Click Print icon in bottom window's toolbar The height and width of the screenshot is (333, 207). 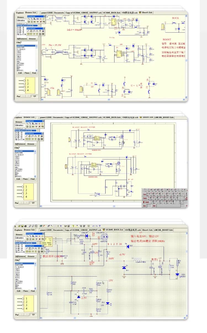click(x=25, y=226)
